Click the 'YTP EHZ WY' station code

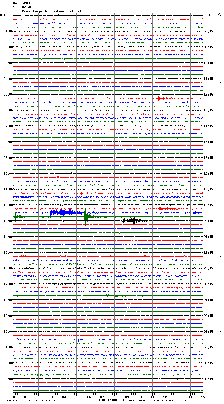22,7
